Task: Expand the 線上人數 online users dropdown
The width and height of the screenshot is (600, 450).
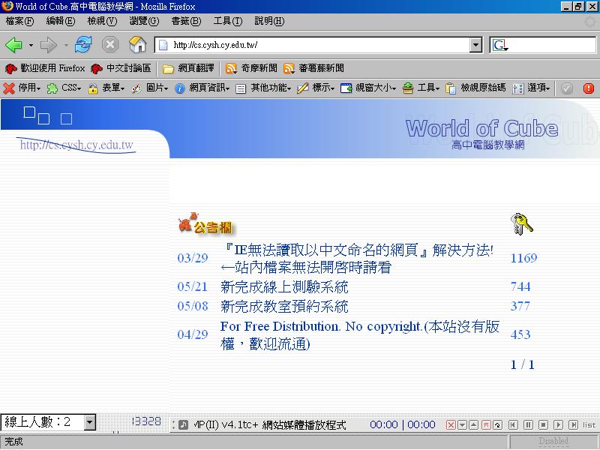Action: [x=89, y=422]
